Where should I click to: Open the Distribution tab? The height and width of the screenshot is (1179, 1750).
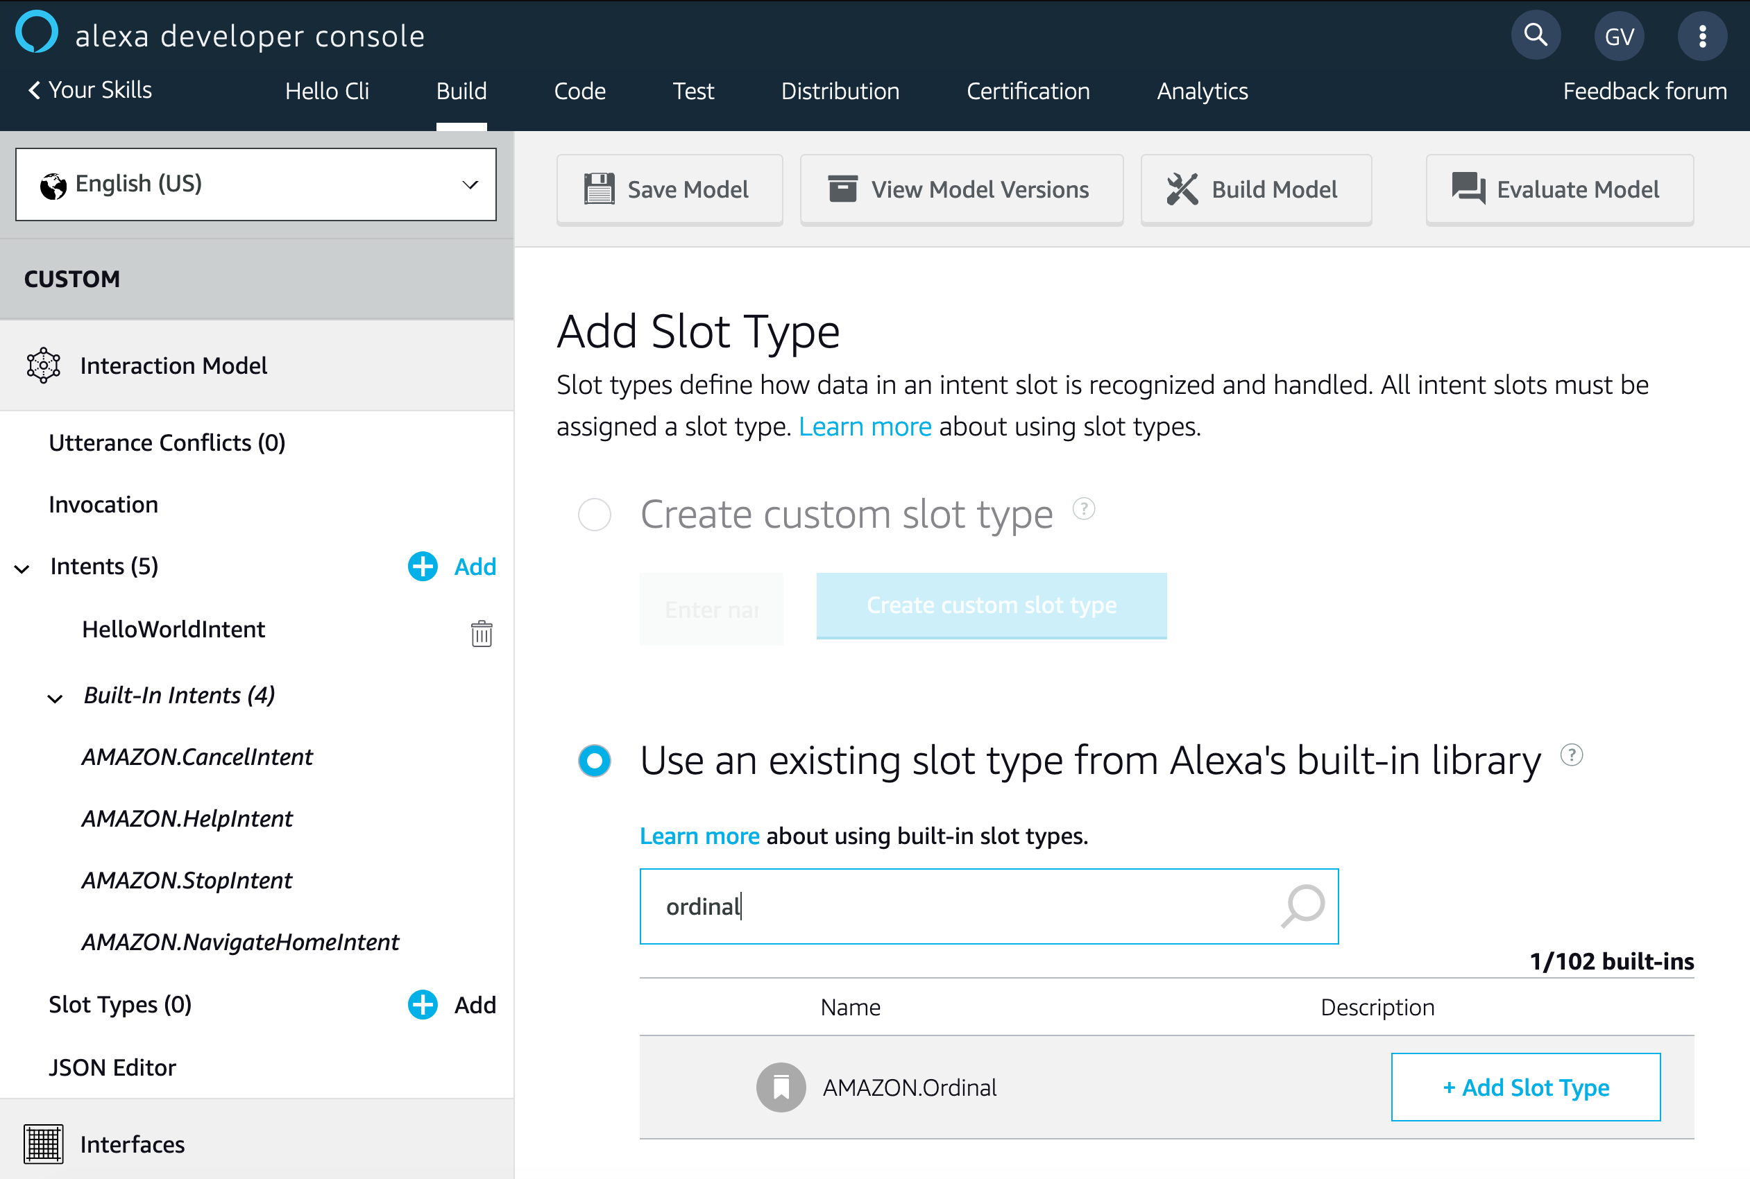840,91
